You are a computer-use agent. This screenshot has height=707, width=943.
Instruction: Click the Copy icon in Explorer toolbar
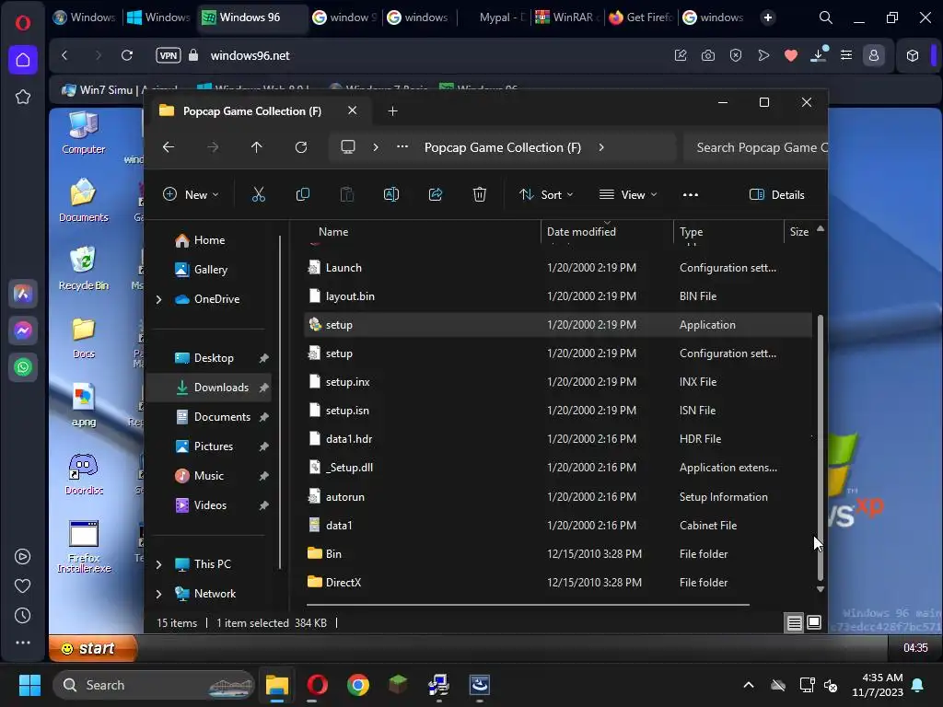[x=302, y=194]
